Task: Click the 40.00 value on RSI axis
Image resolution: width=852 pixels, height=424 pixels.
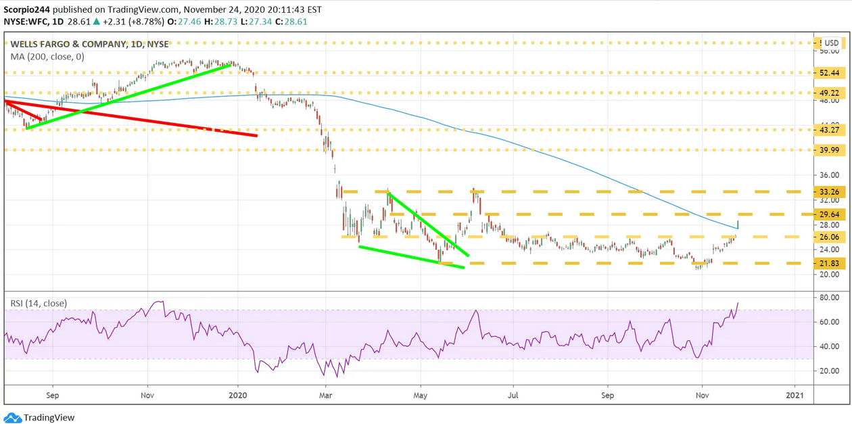Action: pos(829,346)
